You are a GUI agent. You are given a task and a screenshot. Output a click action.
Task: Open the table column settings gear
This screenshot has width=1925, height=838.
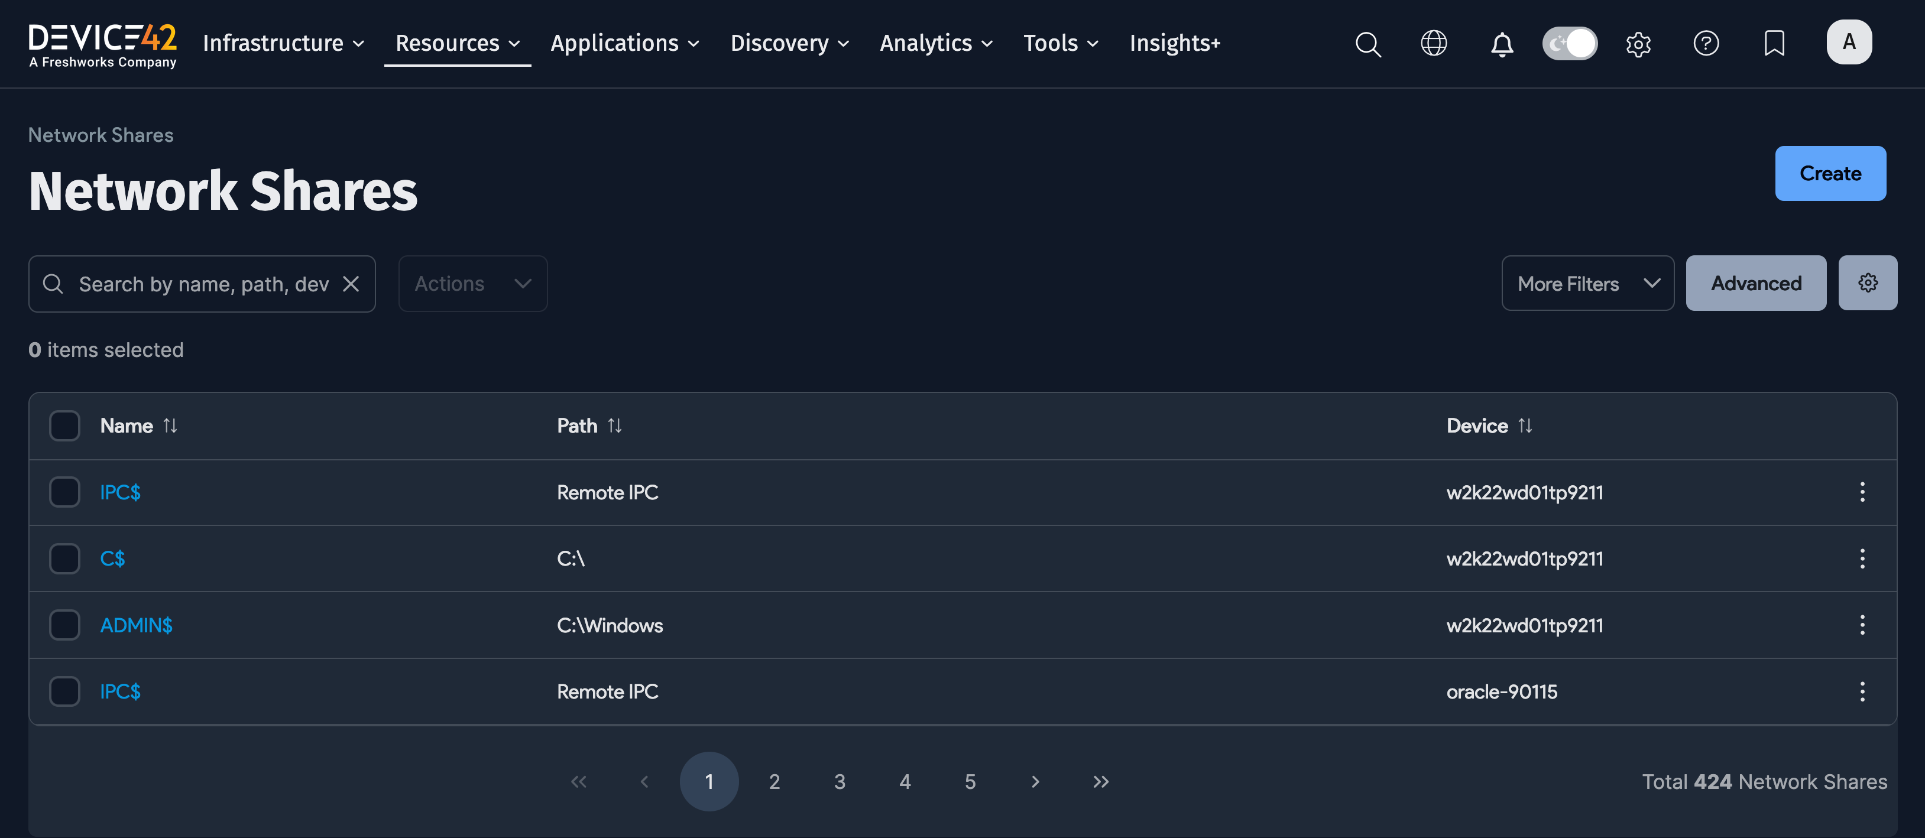[x=1868, y=283]
